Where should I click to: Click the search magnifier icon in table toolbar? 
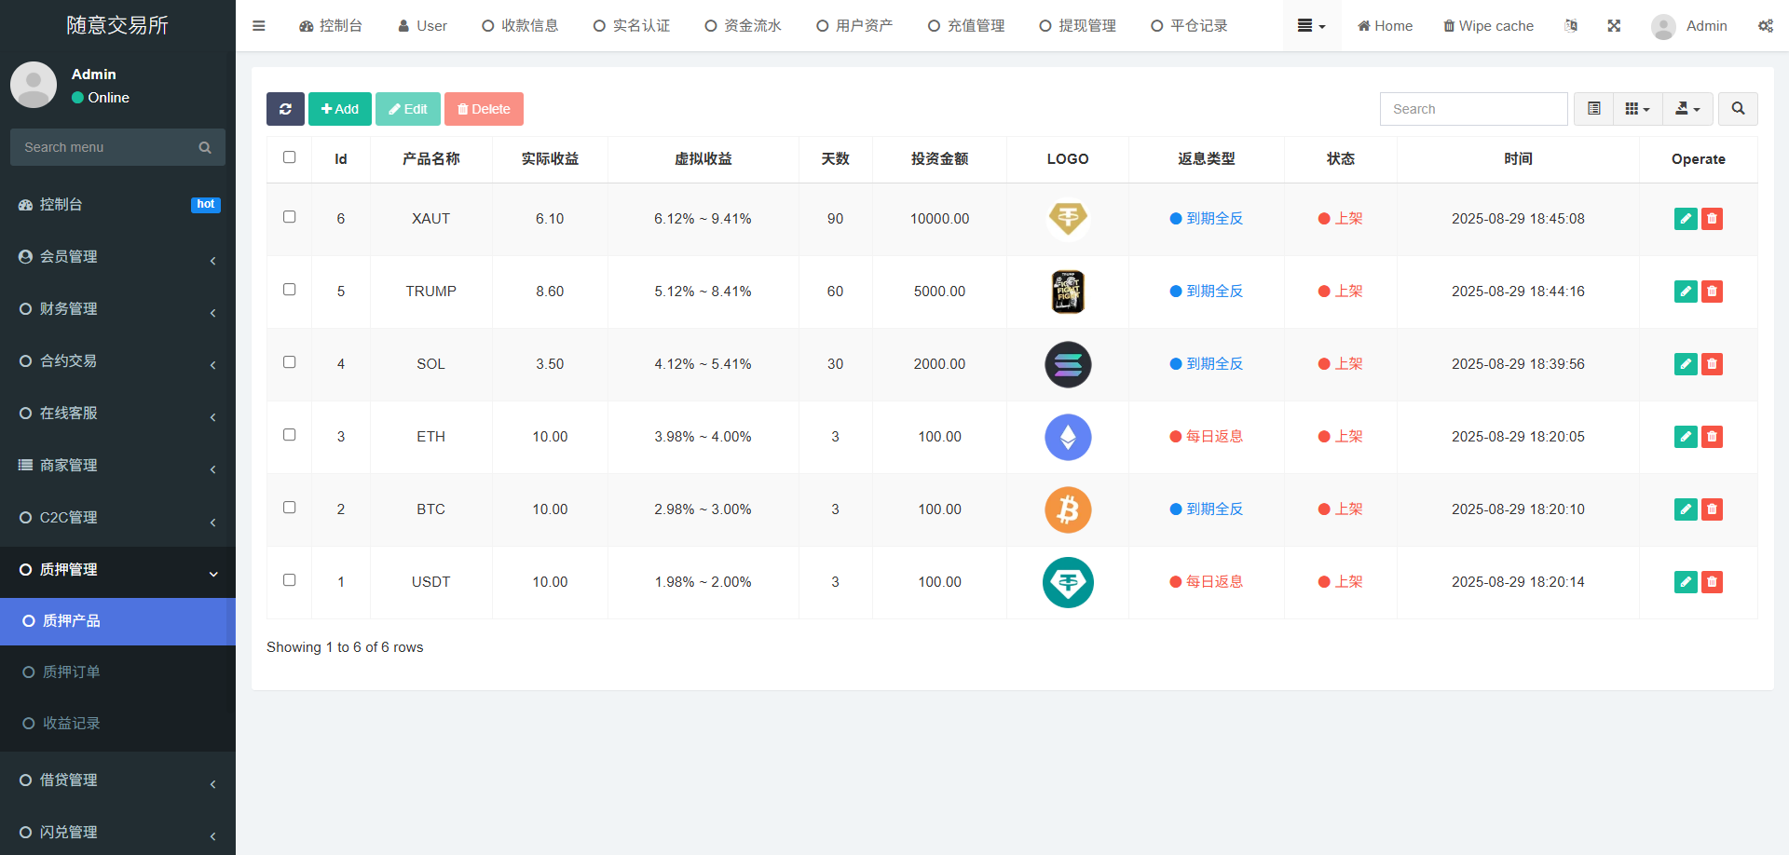(x=1738, y=109)
